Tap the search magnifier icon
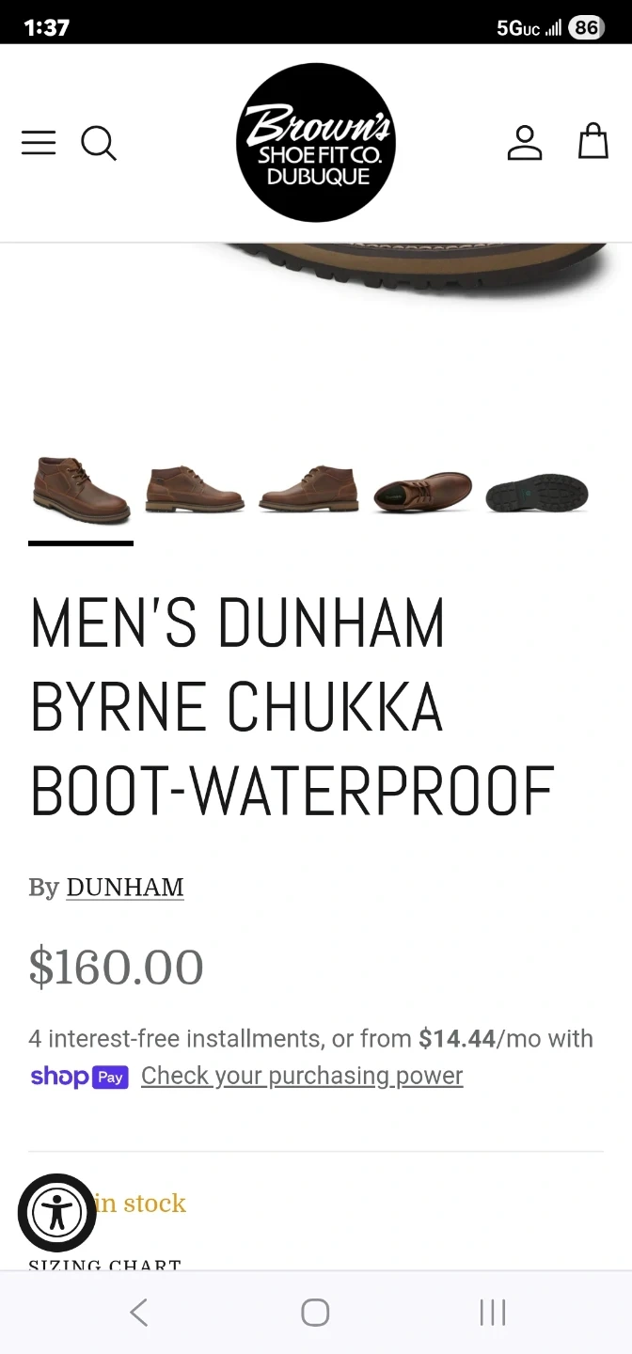The width and height of the screenshot is (632, 1354). pos(99,144)
